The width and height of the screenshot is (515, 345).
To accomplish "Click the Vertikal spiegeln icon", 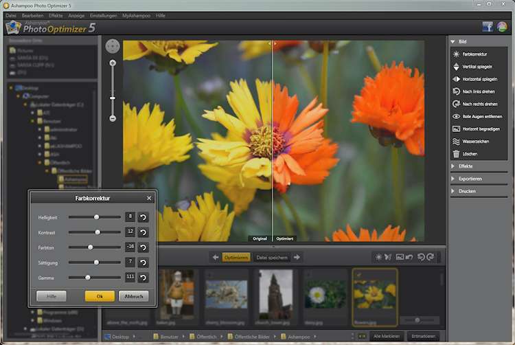I will [x=456, y=67].
